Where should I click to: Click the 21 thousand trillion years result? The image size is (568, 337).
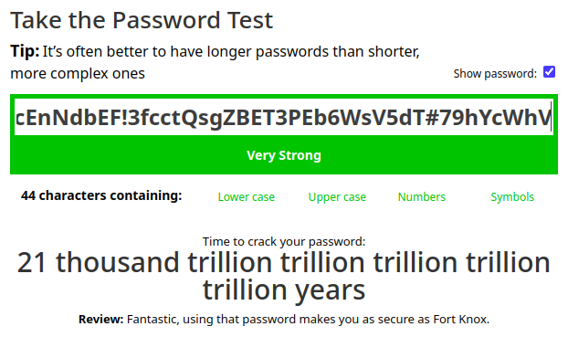pyautogui.click(x=284, y=276)
